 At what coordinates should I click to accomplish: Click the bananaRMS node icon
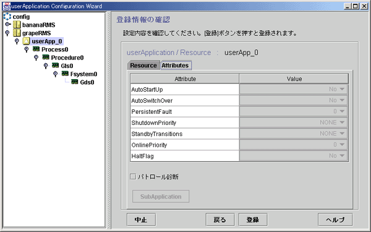click(17, 25)
